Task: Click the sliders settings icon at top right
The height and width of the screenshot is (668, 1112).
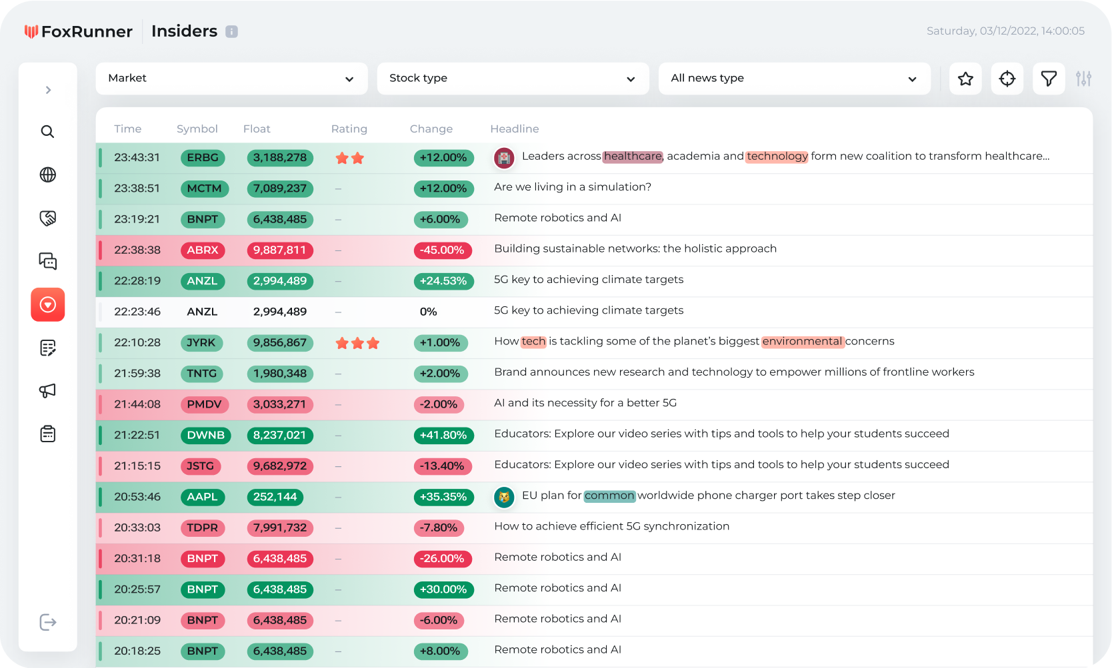Action: pos(1084,78)
